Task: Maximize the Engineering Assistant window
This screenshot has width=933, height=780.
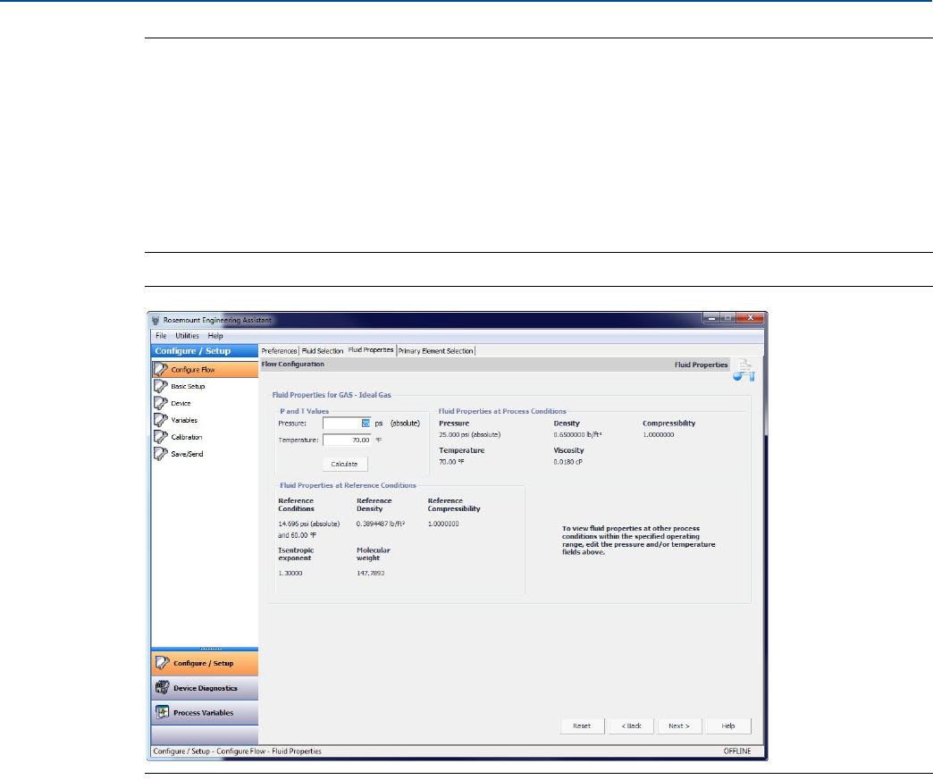Action: [x=728, y=318]
